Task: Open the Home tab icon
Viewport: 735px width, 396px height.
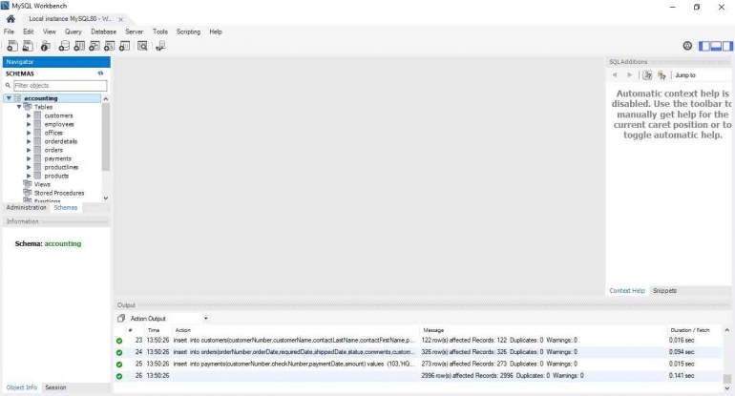Action: tap(10, 19)
